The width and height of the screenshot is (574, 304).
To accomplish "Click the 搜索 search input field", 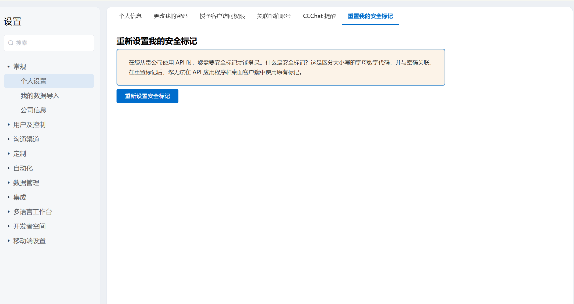I will pos(54,43).
